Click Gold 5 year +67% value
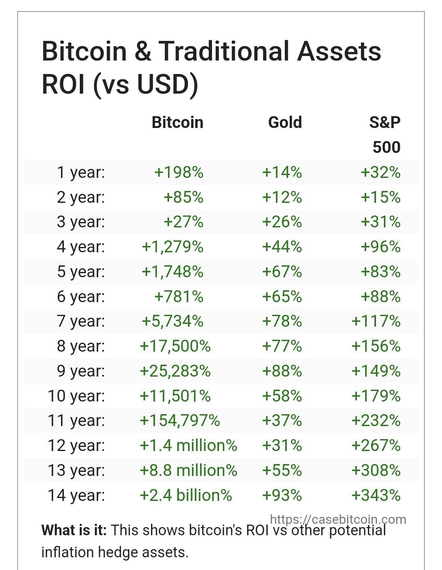The height and width of the screenshot is (570, 442). pos(282,272)
